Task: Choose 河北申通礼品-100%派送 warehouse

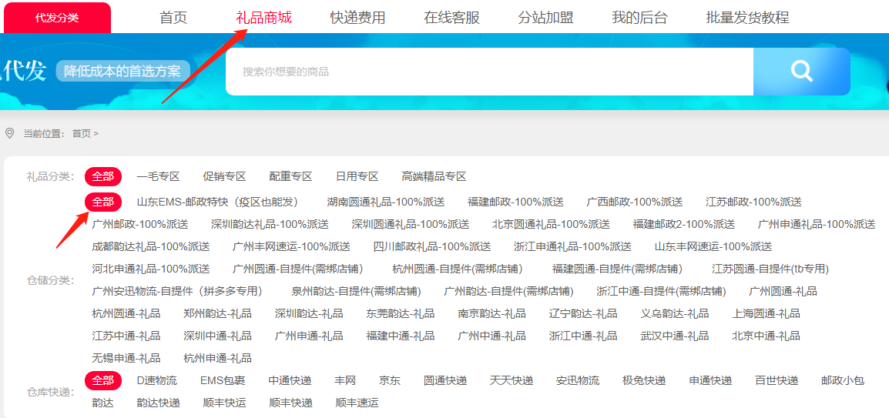Action: pyautogui.click(x=151, y=269)
